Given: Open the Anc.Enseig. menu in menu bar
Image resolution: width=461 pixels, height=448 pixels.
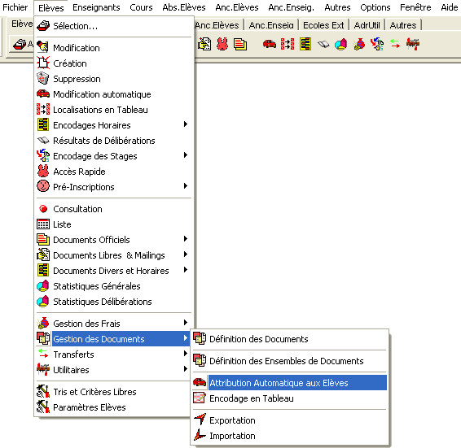Looking at the screenshot, I should click(x=291, y=7).
